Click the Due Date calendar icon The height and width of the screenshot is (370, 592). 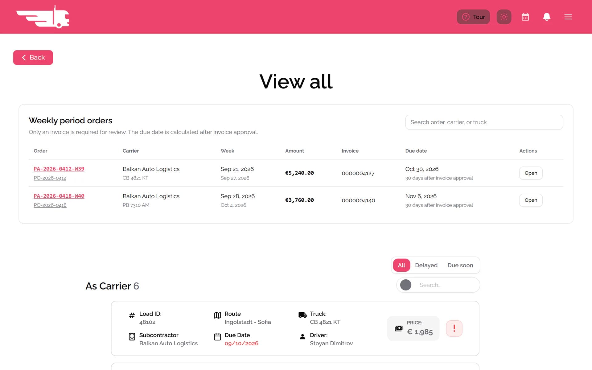pos(217,337)
